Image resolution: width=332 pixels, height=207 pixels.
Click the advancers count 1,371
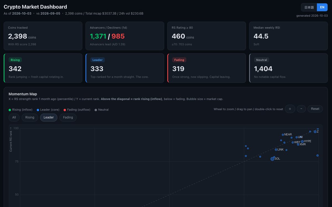click(98, 36)
